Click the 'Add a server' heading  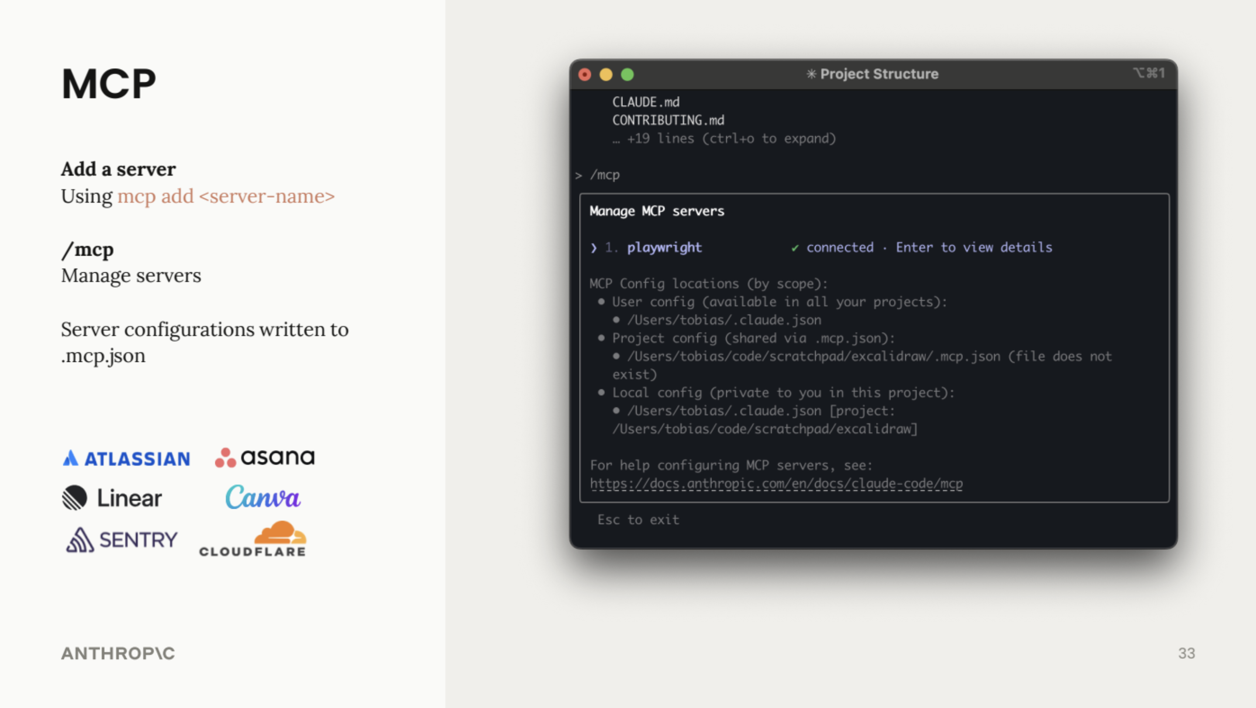click(118, 169)
